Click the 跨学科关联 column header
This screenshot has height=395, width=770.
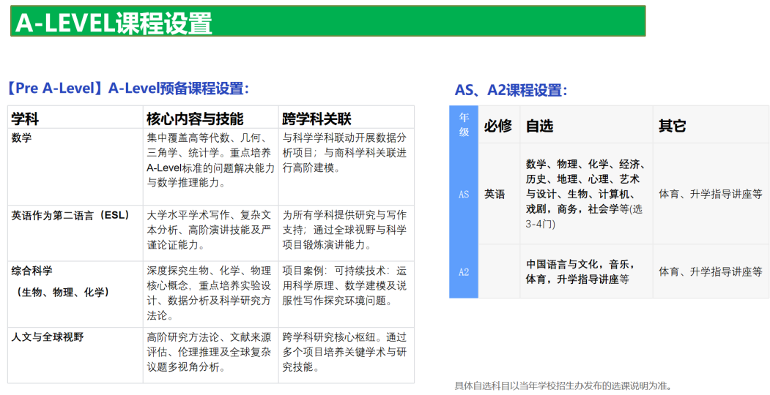(347, 118)
